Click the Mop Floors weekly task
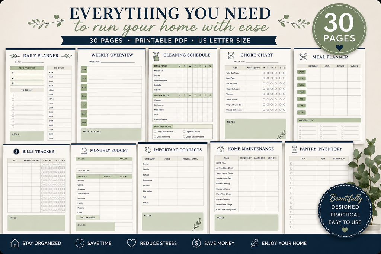The image size is (381, 254). click(159, 110)
